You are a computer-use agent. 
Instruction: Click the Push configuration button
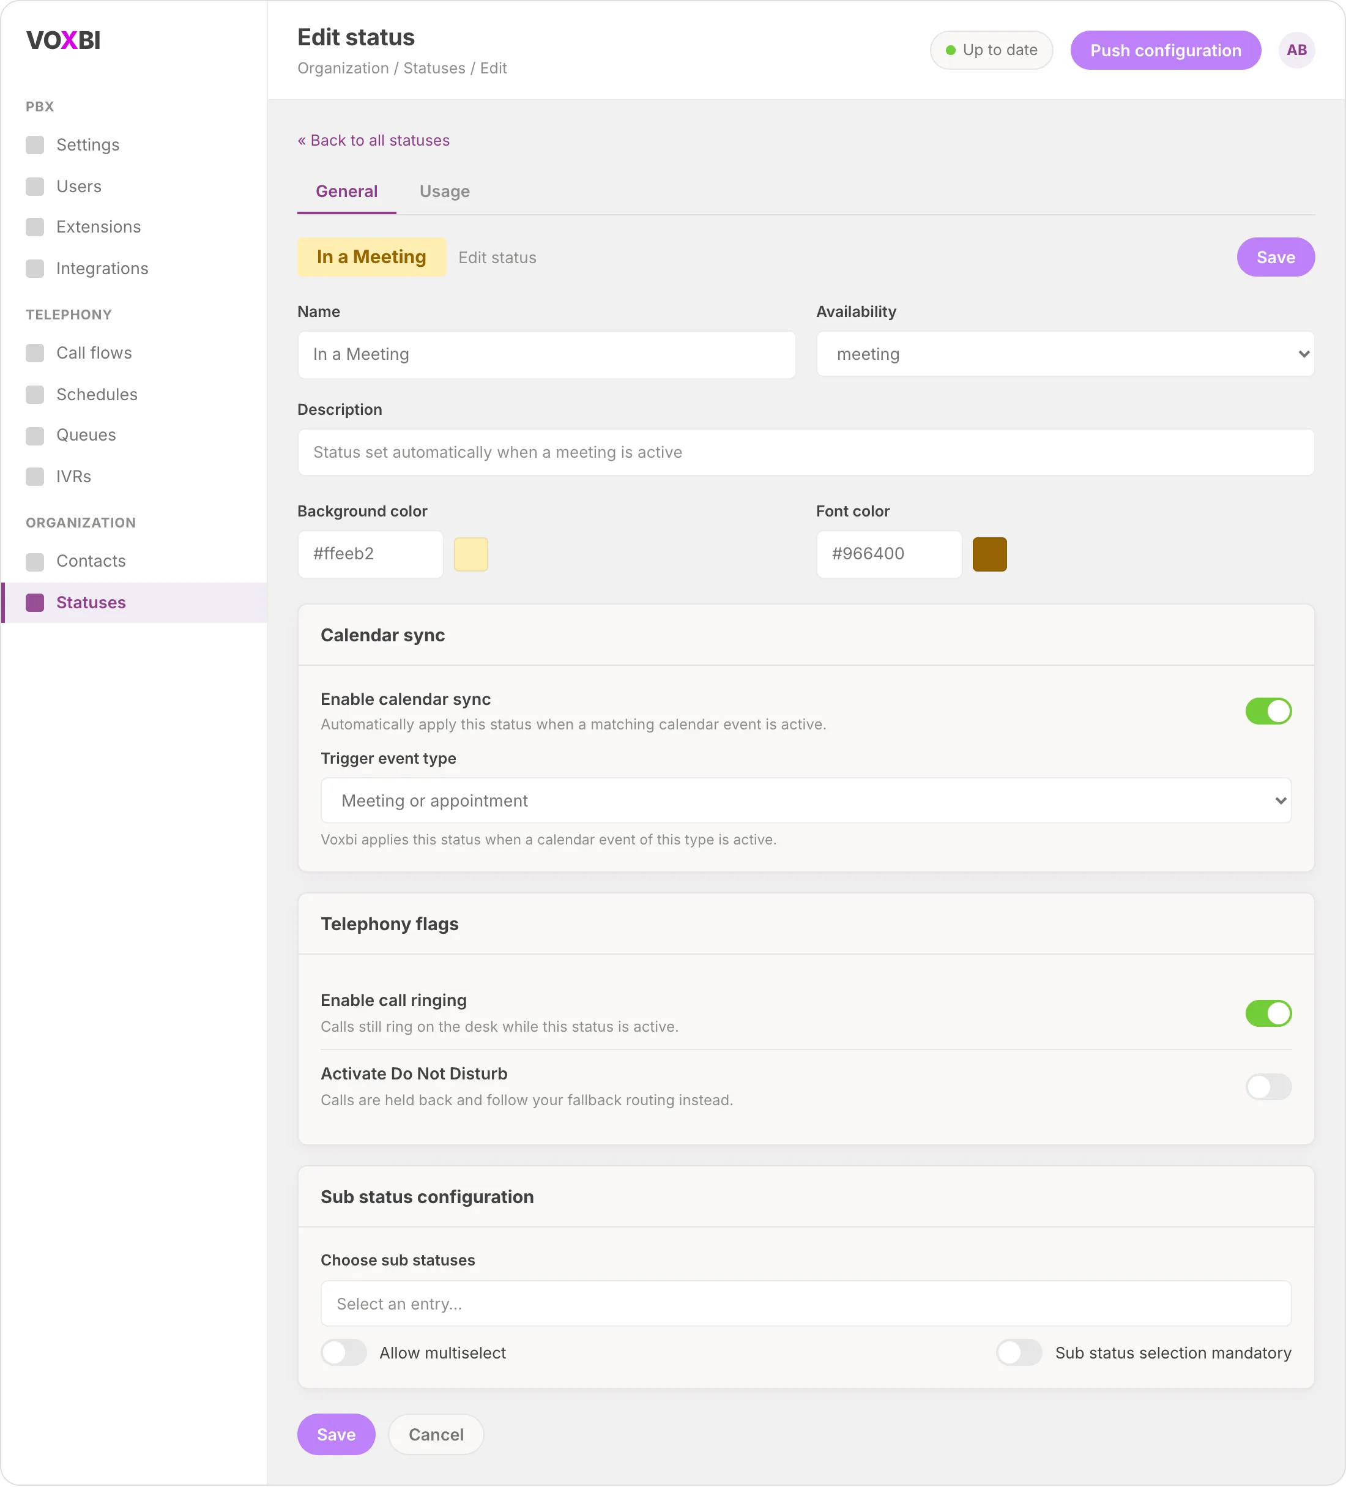point(1166,50)
